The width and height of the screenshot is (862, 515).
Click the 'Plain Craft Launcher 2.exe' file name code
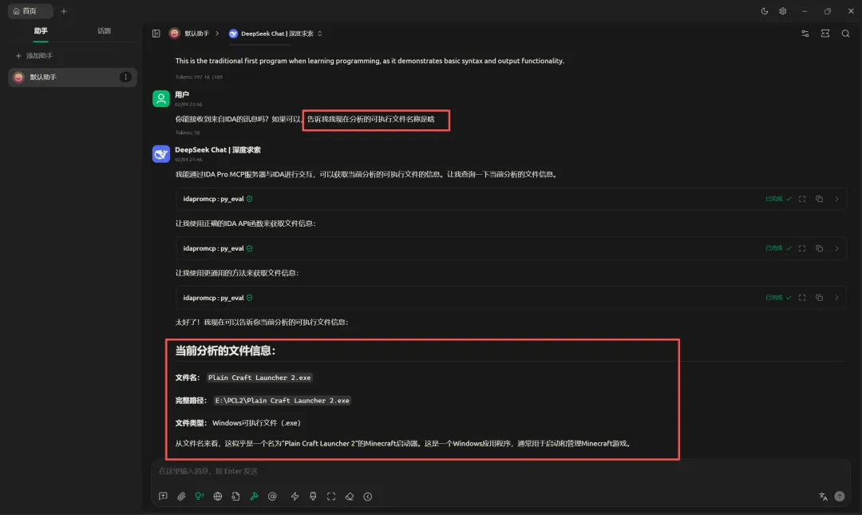[x=259, y=378]
